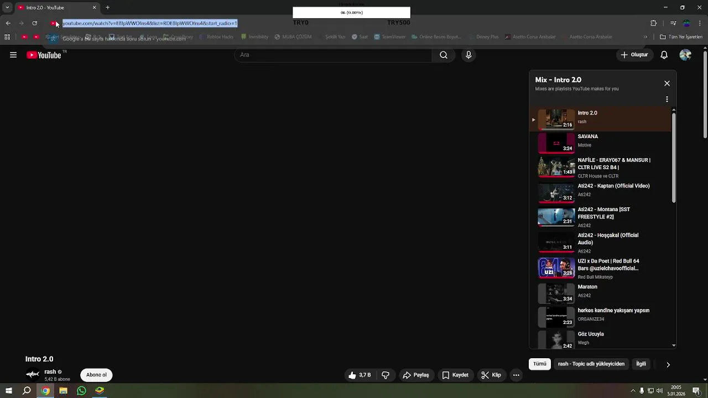The height and width of the screenshot is (398, 708).
Task: Play Maraton by Ati242 from the mix
Action: coord(601,293)
